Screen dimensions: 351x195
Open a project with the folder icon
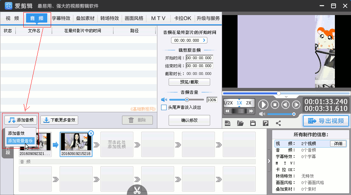[x=240, y=123]
